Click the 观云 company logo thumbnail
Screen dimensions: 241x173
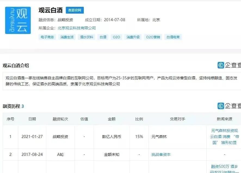click(x=18, y=20)
